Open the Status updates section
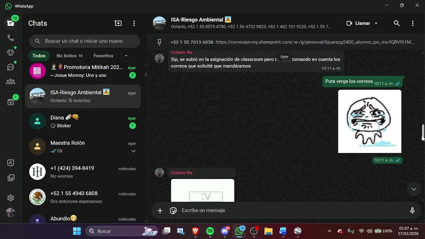The width and height of the screenshot is (425, 239). click(x=11, y=52)
